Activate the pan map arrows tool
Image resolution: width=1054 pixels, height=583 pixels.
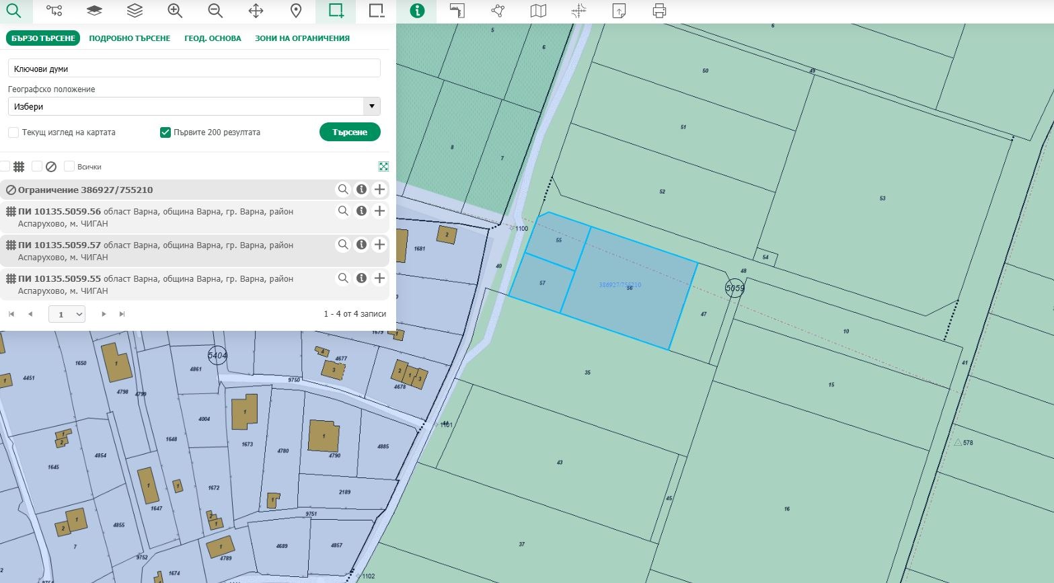click(256, 11)
